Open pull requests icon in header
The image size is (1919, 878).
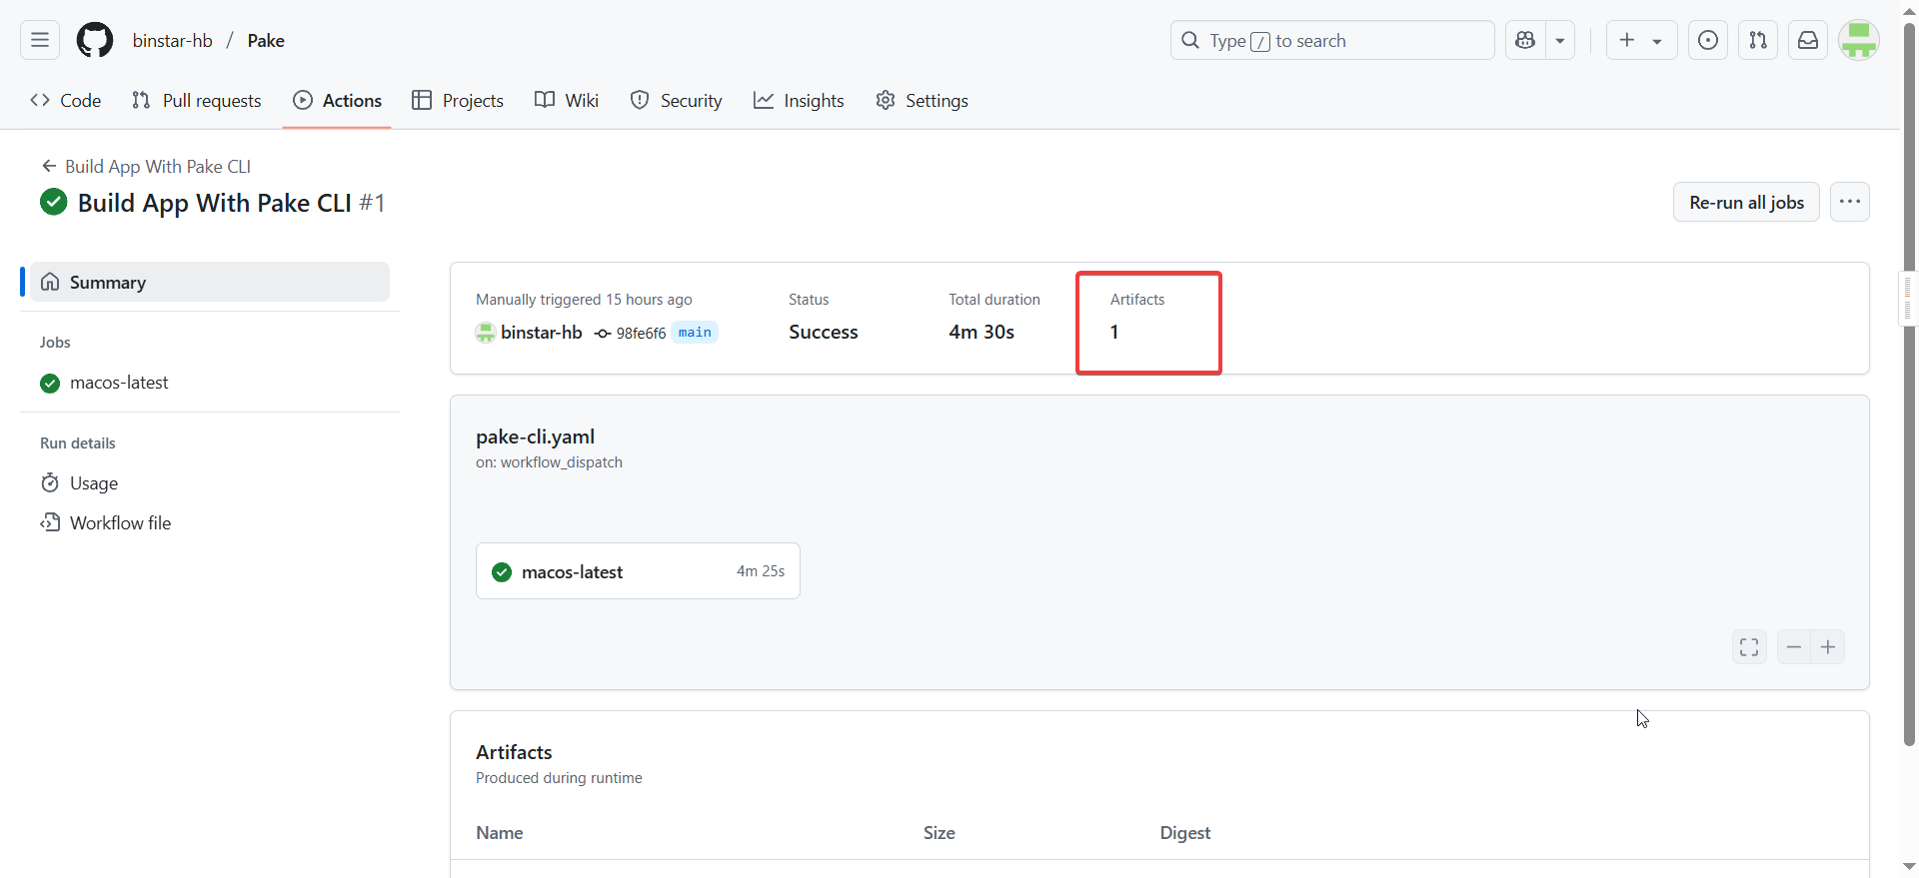[1758, 40]
